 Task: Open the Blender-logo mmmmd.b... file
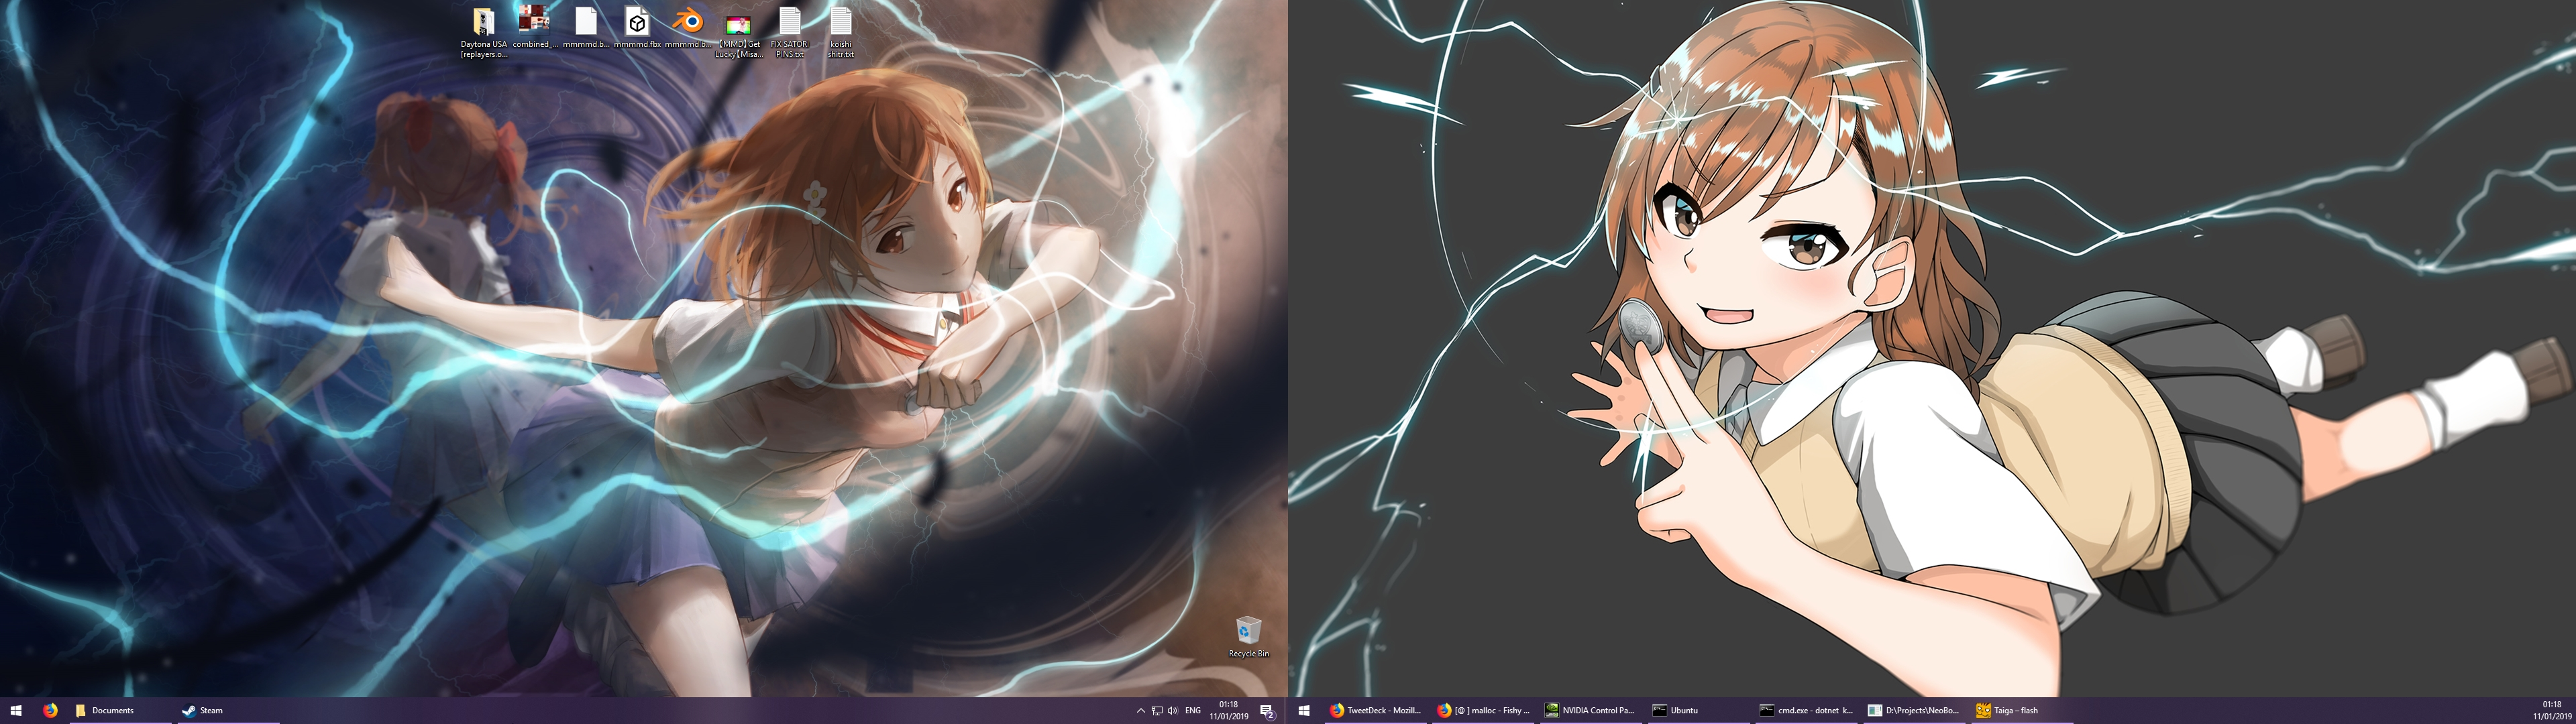688,27
